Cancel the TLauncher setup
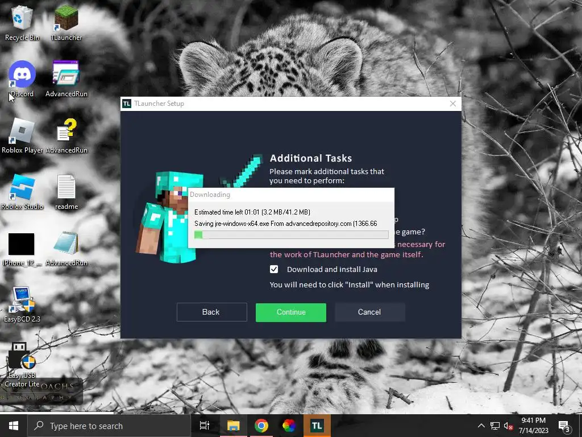The image size is (582, 437). point(369,312)
